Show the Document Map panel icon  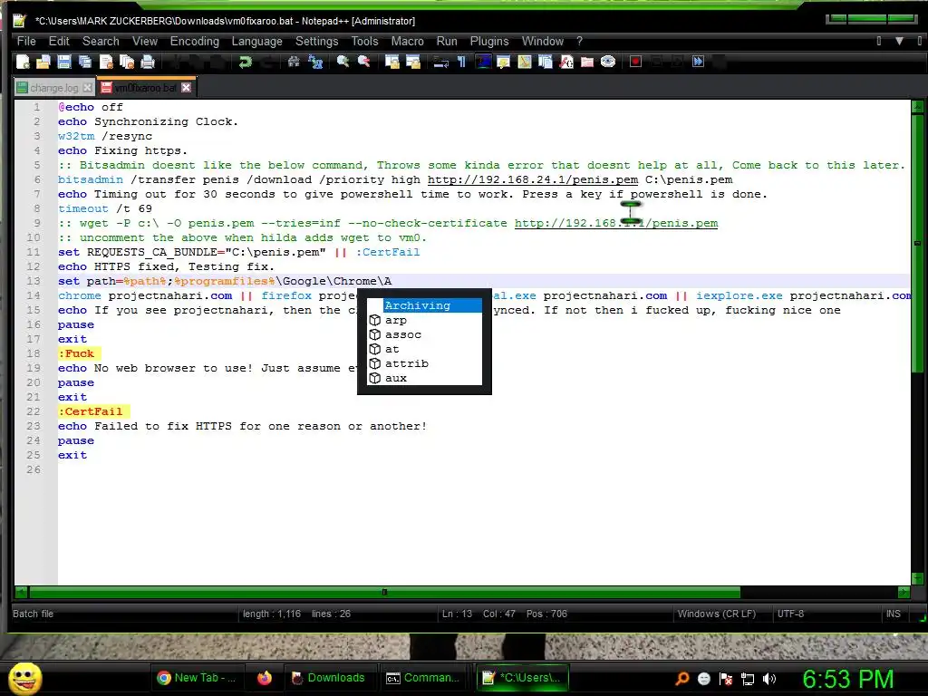coord(525,62)
